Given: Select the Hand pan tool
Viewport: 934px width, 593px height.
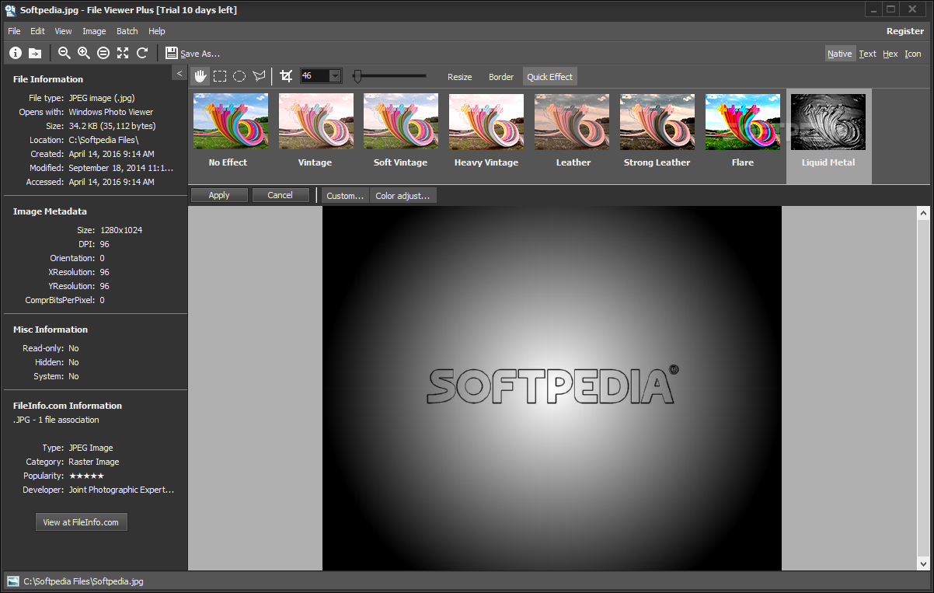Looking at the screenshot, I should (x=200, y=76).
